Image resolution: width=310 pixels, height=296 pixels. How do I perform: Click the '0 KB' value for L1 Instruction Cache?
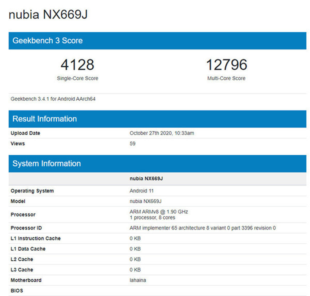coord(135,238)
